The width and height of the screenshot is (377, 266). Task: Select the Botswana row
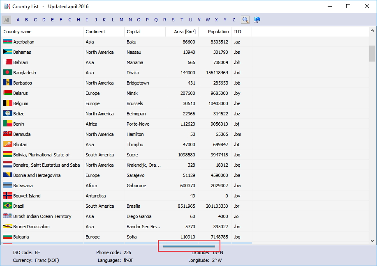point(23,186)
